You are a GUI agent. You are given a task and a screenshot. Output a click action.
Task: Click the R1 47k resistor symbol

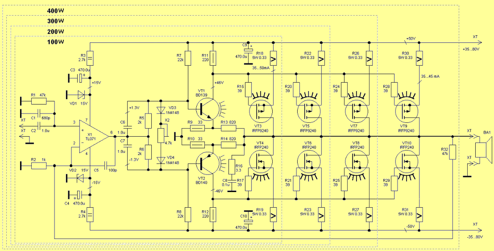click(39, 101)
